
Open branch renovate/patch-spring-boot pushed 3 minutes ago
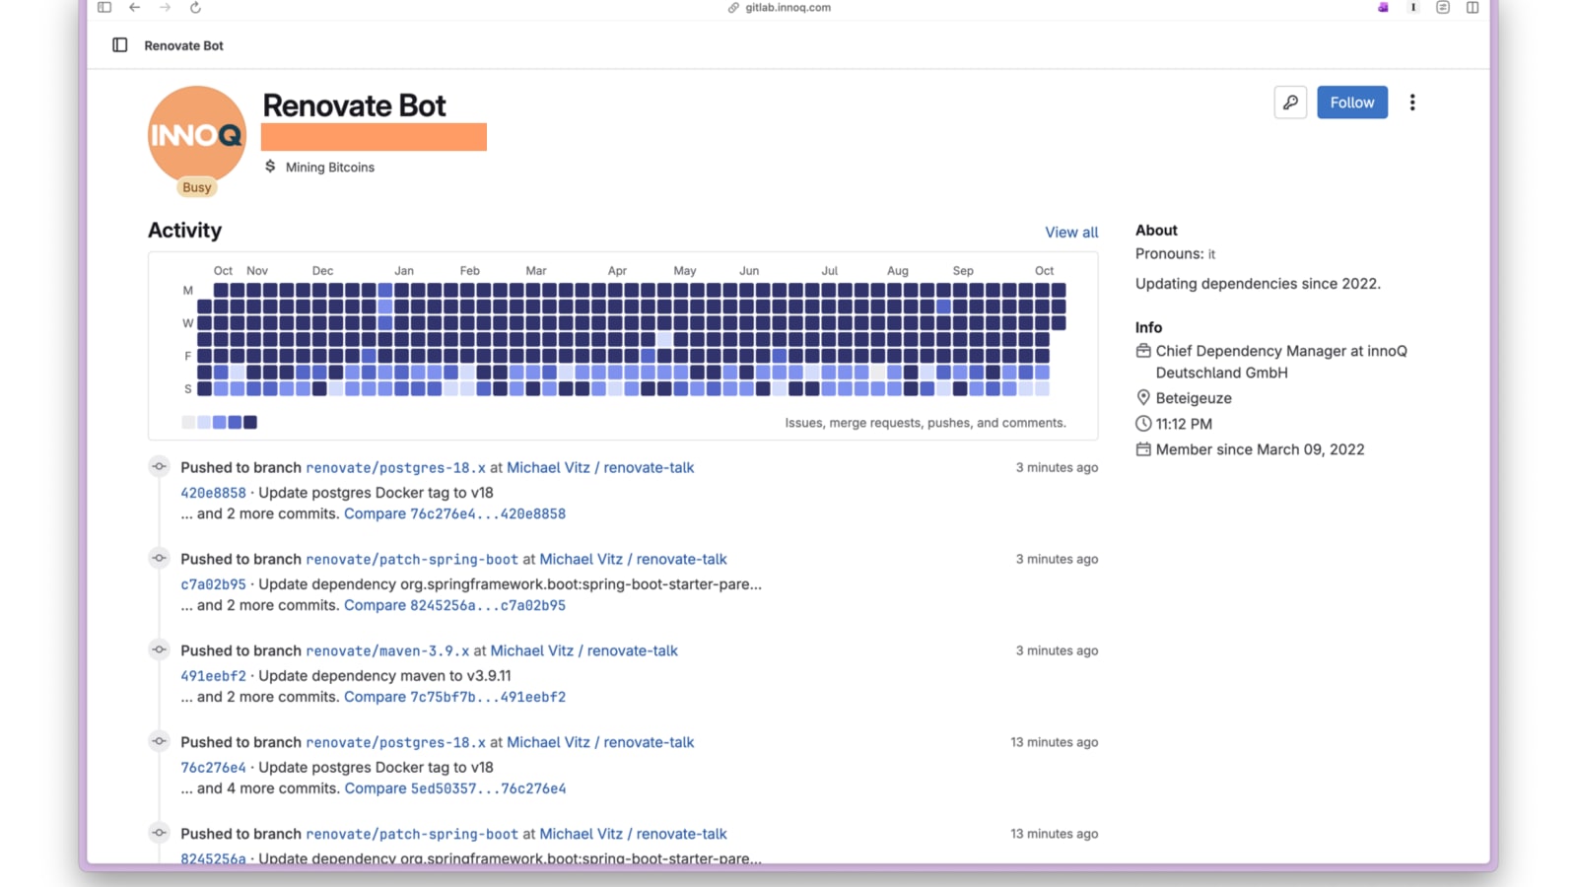click(412, 560)
